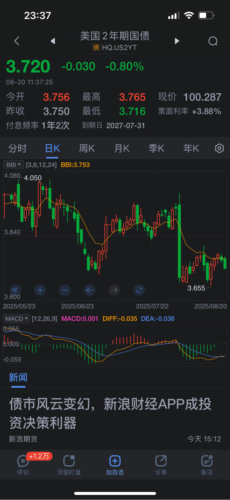The width and height of the screenshot is (230, 500).
Task: Tap previous close value 3.750
Action: pos(56,111)
